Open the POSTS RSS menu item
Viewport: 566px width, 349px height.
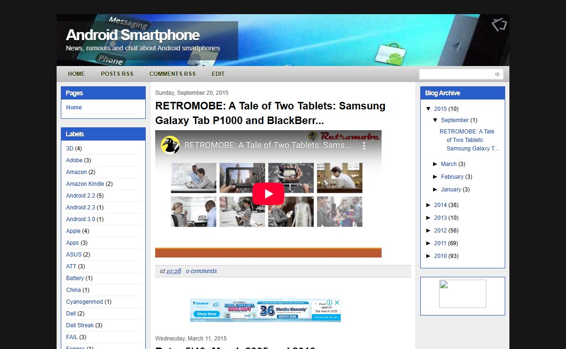117,74
